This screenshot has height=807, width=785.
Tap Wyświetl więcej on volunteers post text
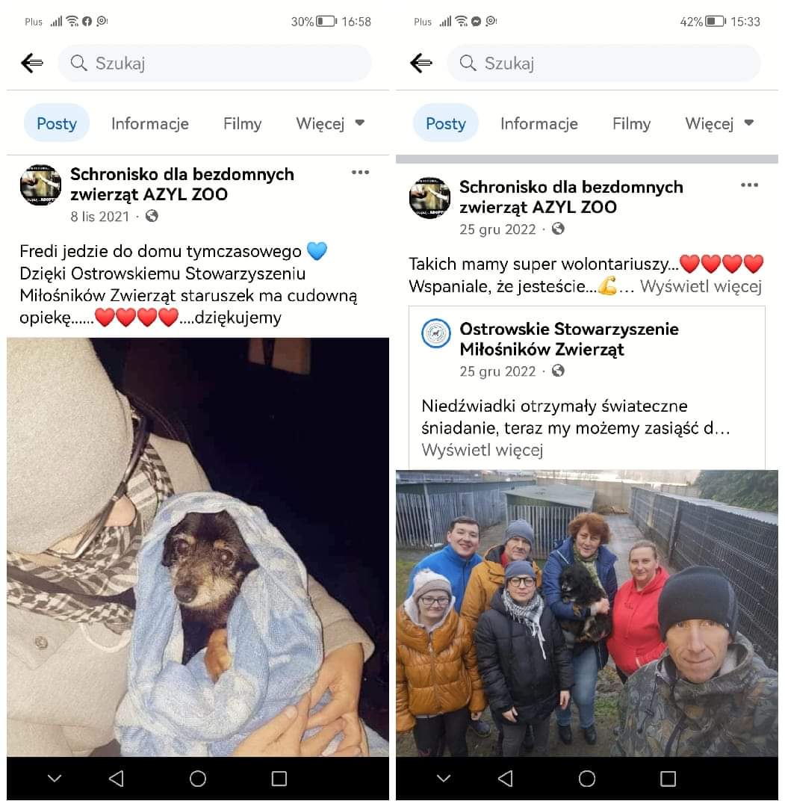pos(701,286)
